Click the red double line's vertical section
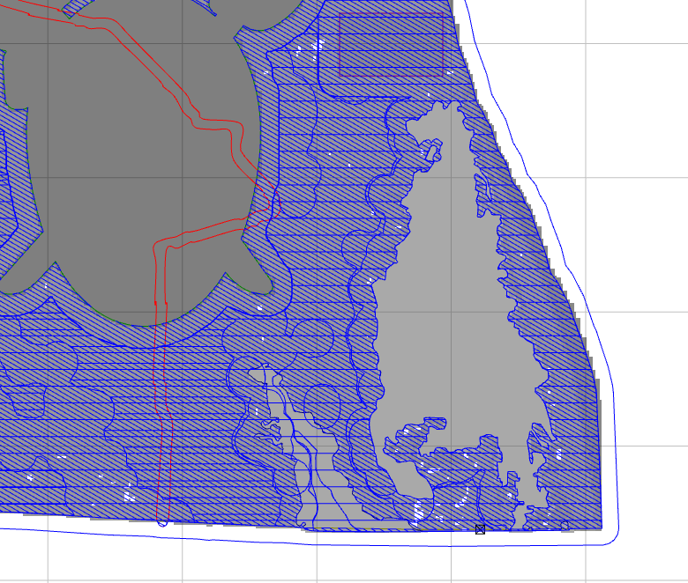The image size is (688, 583). click(161, 396)
